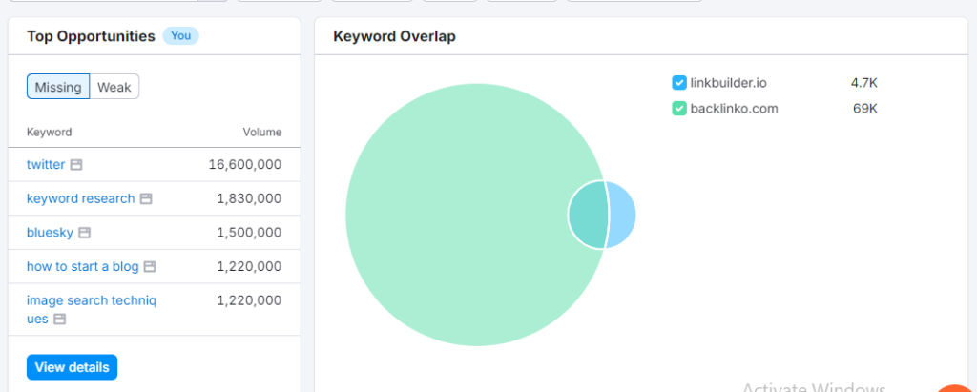Screen dimensions: 977x392
Task: Click the Top Opportunities heading
Action: coord(91,36)
